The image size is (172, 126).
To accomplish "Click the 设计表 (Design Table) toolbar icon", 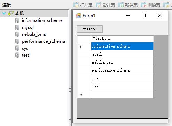I will pos(98,5).
